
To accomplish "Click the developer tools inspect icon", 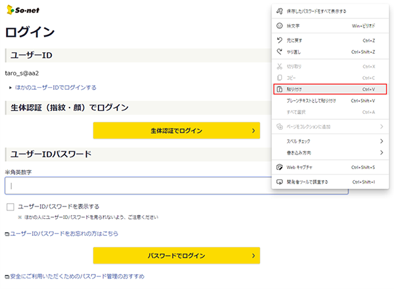I will coord(280,182).
